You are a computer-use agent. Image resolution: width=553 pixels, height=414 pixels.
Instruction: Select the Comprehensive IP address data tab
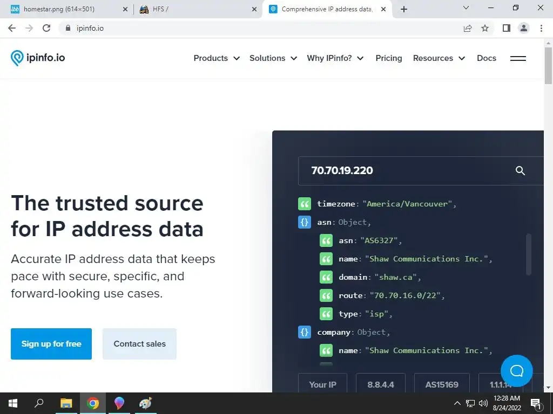pyautogui.click(x=327, y=9)
